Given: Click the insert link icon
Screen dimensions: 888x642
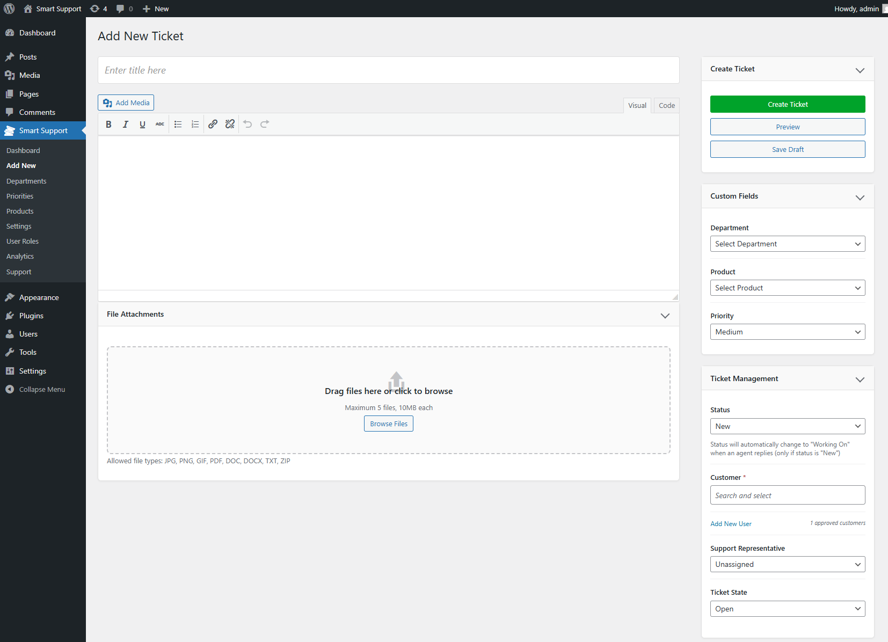Looking at the screenshot, I should tap(213, 124).
